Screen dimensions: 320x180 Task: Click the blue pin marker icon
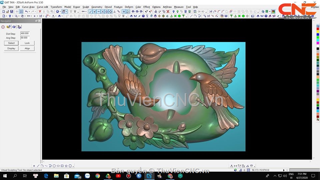click(x=174, y=12)
